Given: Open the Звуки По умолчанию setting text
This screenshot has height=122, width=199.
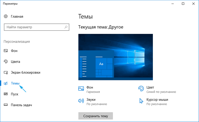Looking at the screenshot, I should (x=96, y=104).
